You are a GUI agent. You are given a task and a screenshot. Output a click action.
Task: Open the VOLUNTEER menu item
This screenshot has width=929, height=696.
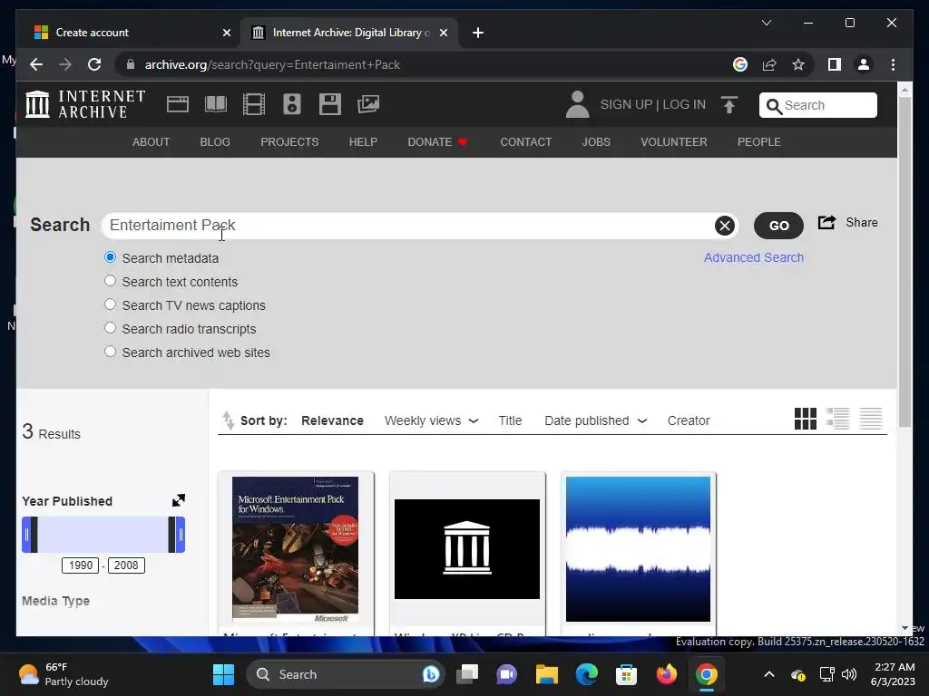click(674, 142)
